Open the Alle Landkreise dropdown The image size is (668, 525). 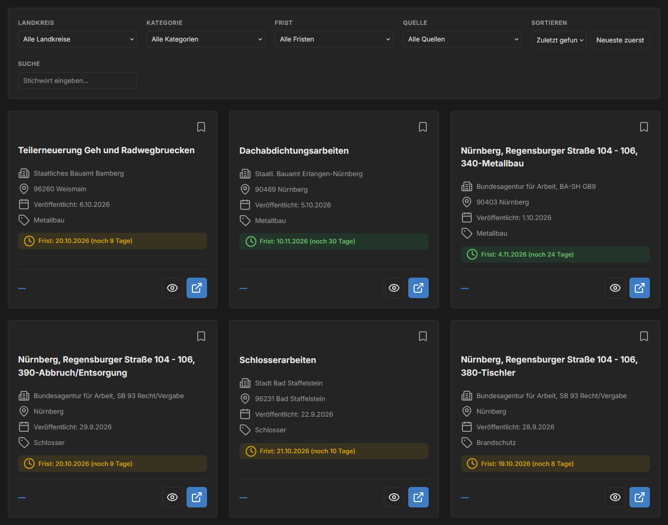point(77,39)
